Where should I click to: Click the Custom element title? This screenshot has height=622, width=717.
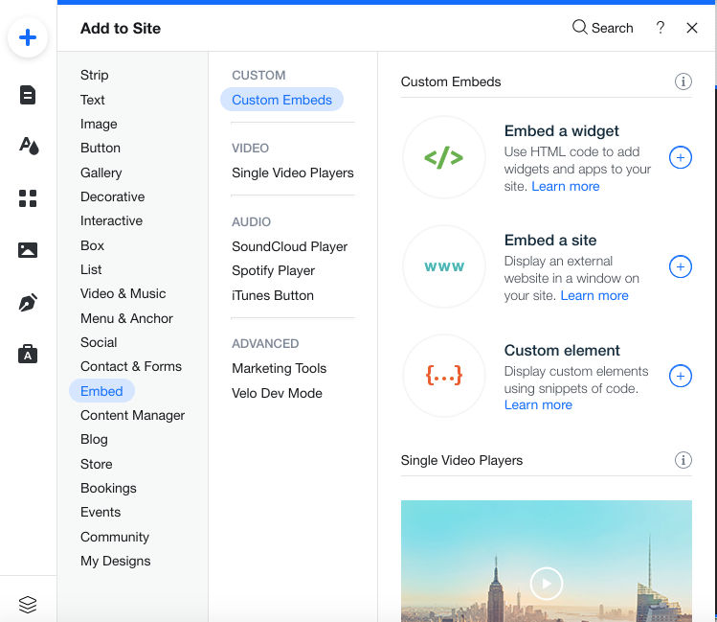pyautogui.click(x=562, y=351)
